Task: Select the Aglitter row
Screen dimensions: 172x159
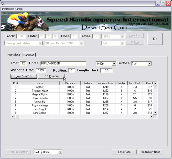Action: point(82,87)
